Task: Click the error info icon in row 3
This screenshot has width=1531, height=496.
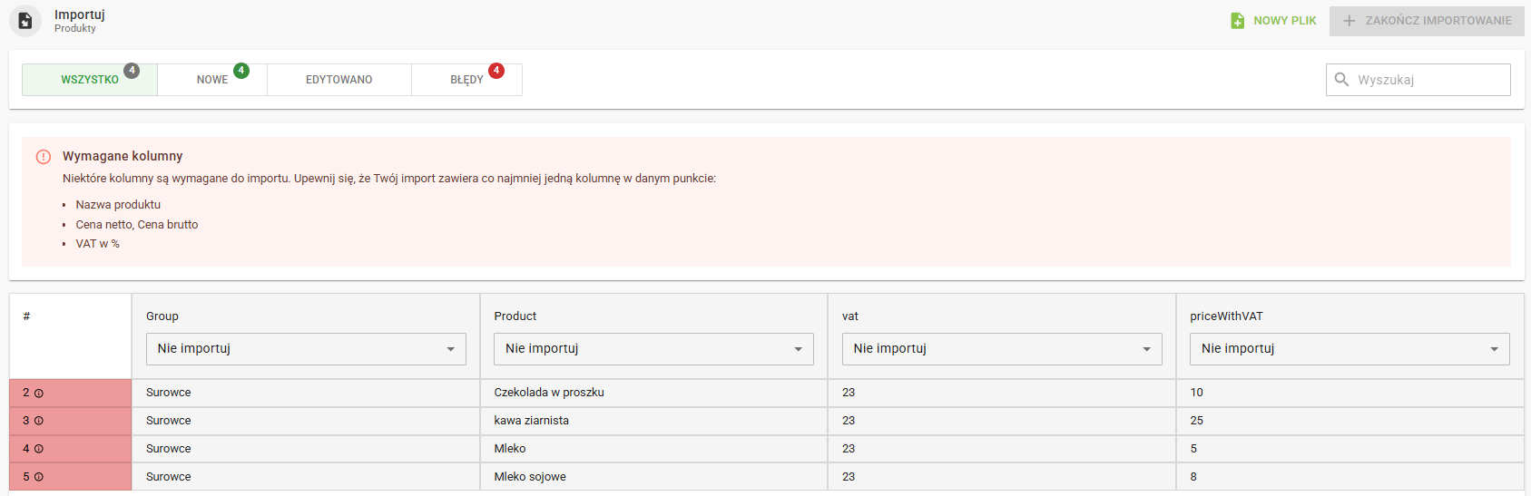Action: click(x=39, y=422)
